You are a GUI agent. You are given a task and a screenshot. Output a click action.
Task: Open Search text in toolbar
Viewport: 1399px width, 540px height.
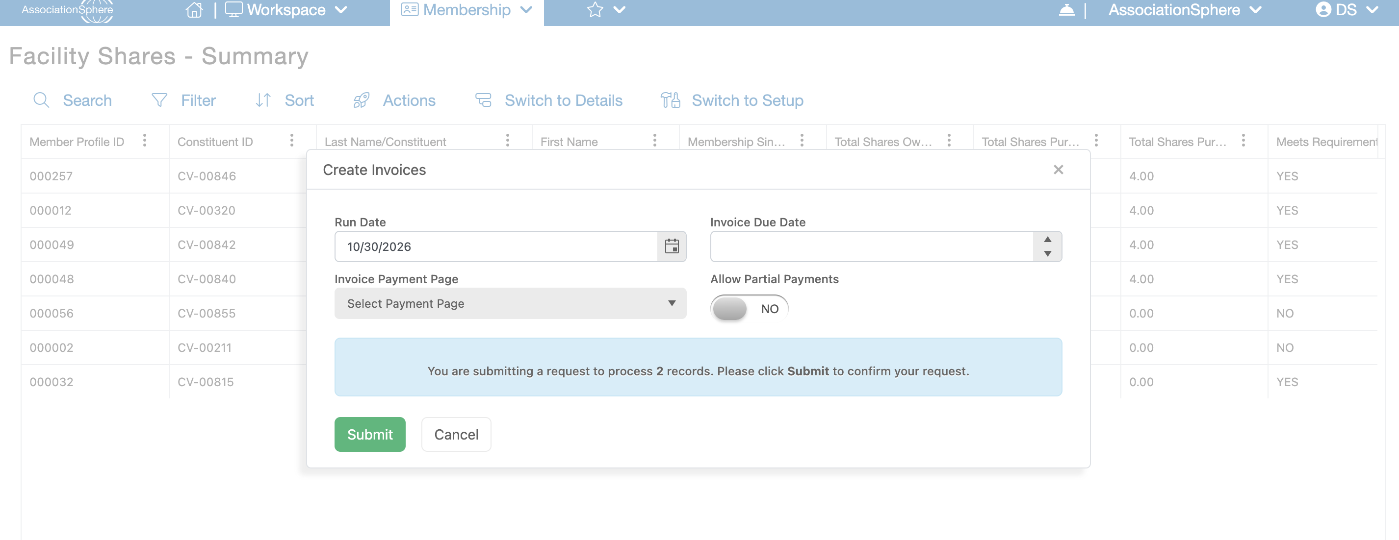pos(87,100)
